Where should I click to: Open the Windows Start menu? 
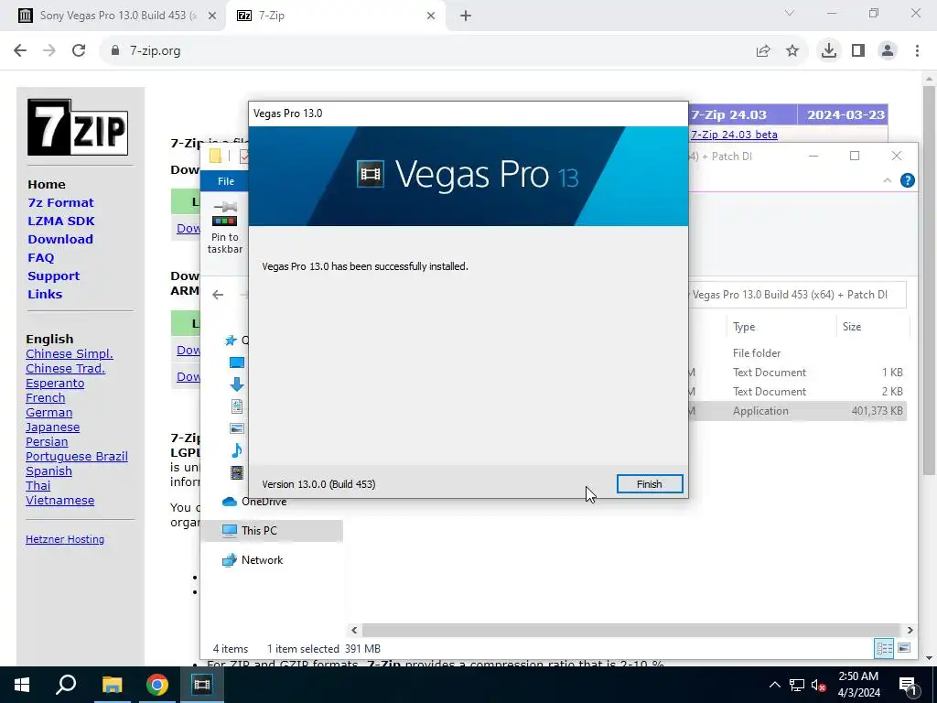(22, 685)
